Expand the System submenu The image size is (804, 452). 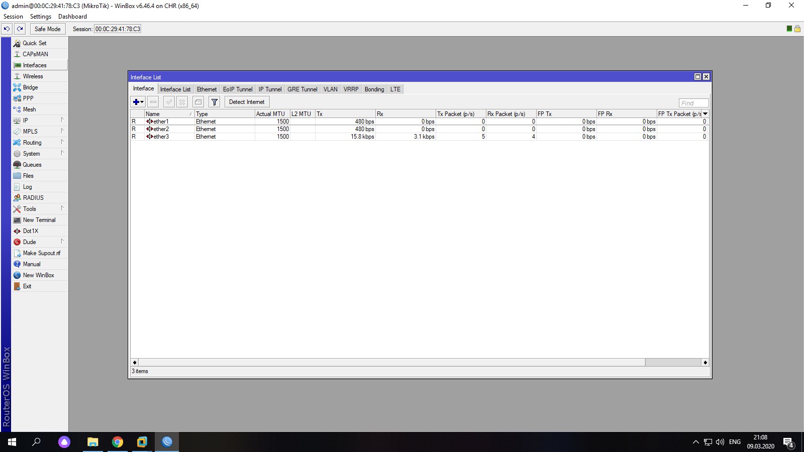(x=40, y=154)
